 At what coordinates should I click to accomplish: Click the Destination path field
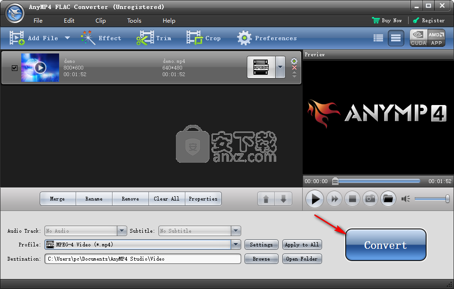[143, 259]
